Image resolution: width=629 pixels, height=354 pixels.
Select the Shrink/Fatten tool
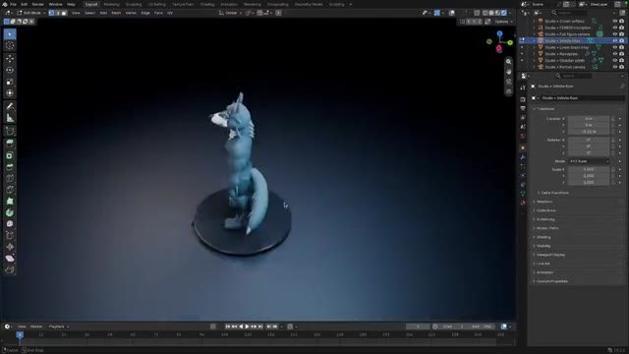click(x=10, y=247)
